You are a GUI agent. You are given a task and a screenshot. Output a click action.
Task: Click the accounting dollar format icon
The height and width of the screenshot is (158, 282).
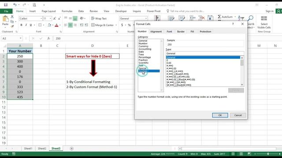pos(122,25)
